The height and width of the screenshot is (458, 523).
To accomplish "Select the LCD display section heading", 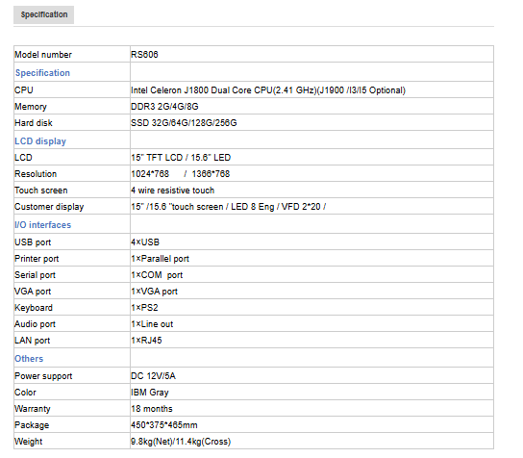I will tap(40, 141).
